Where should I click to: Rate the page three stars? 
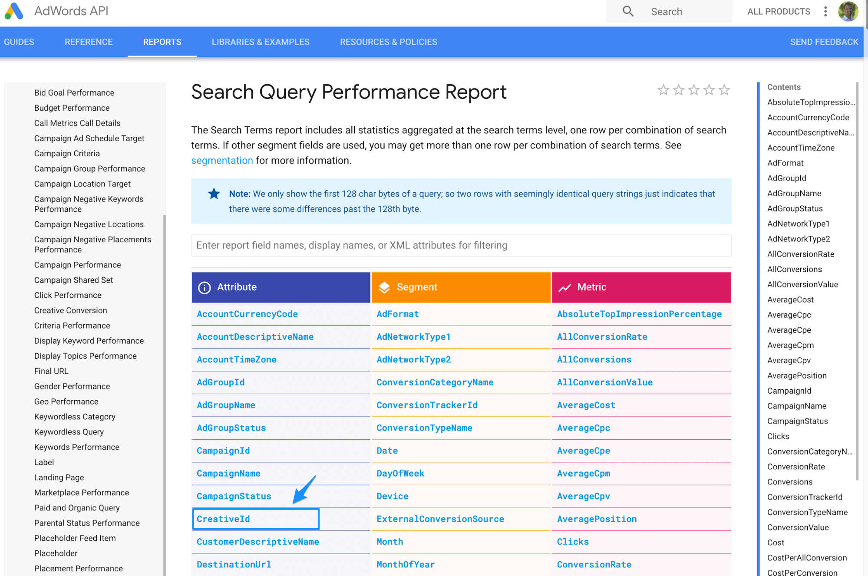point(694,90)
